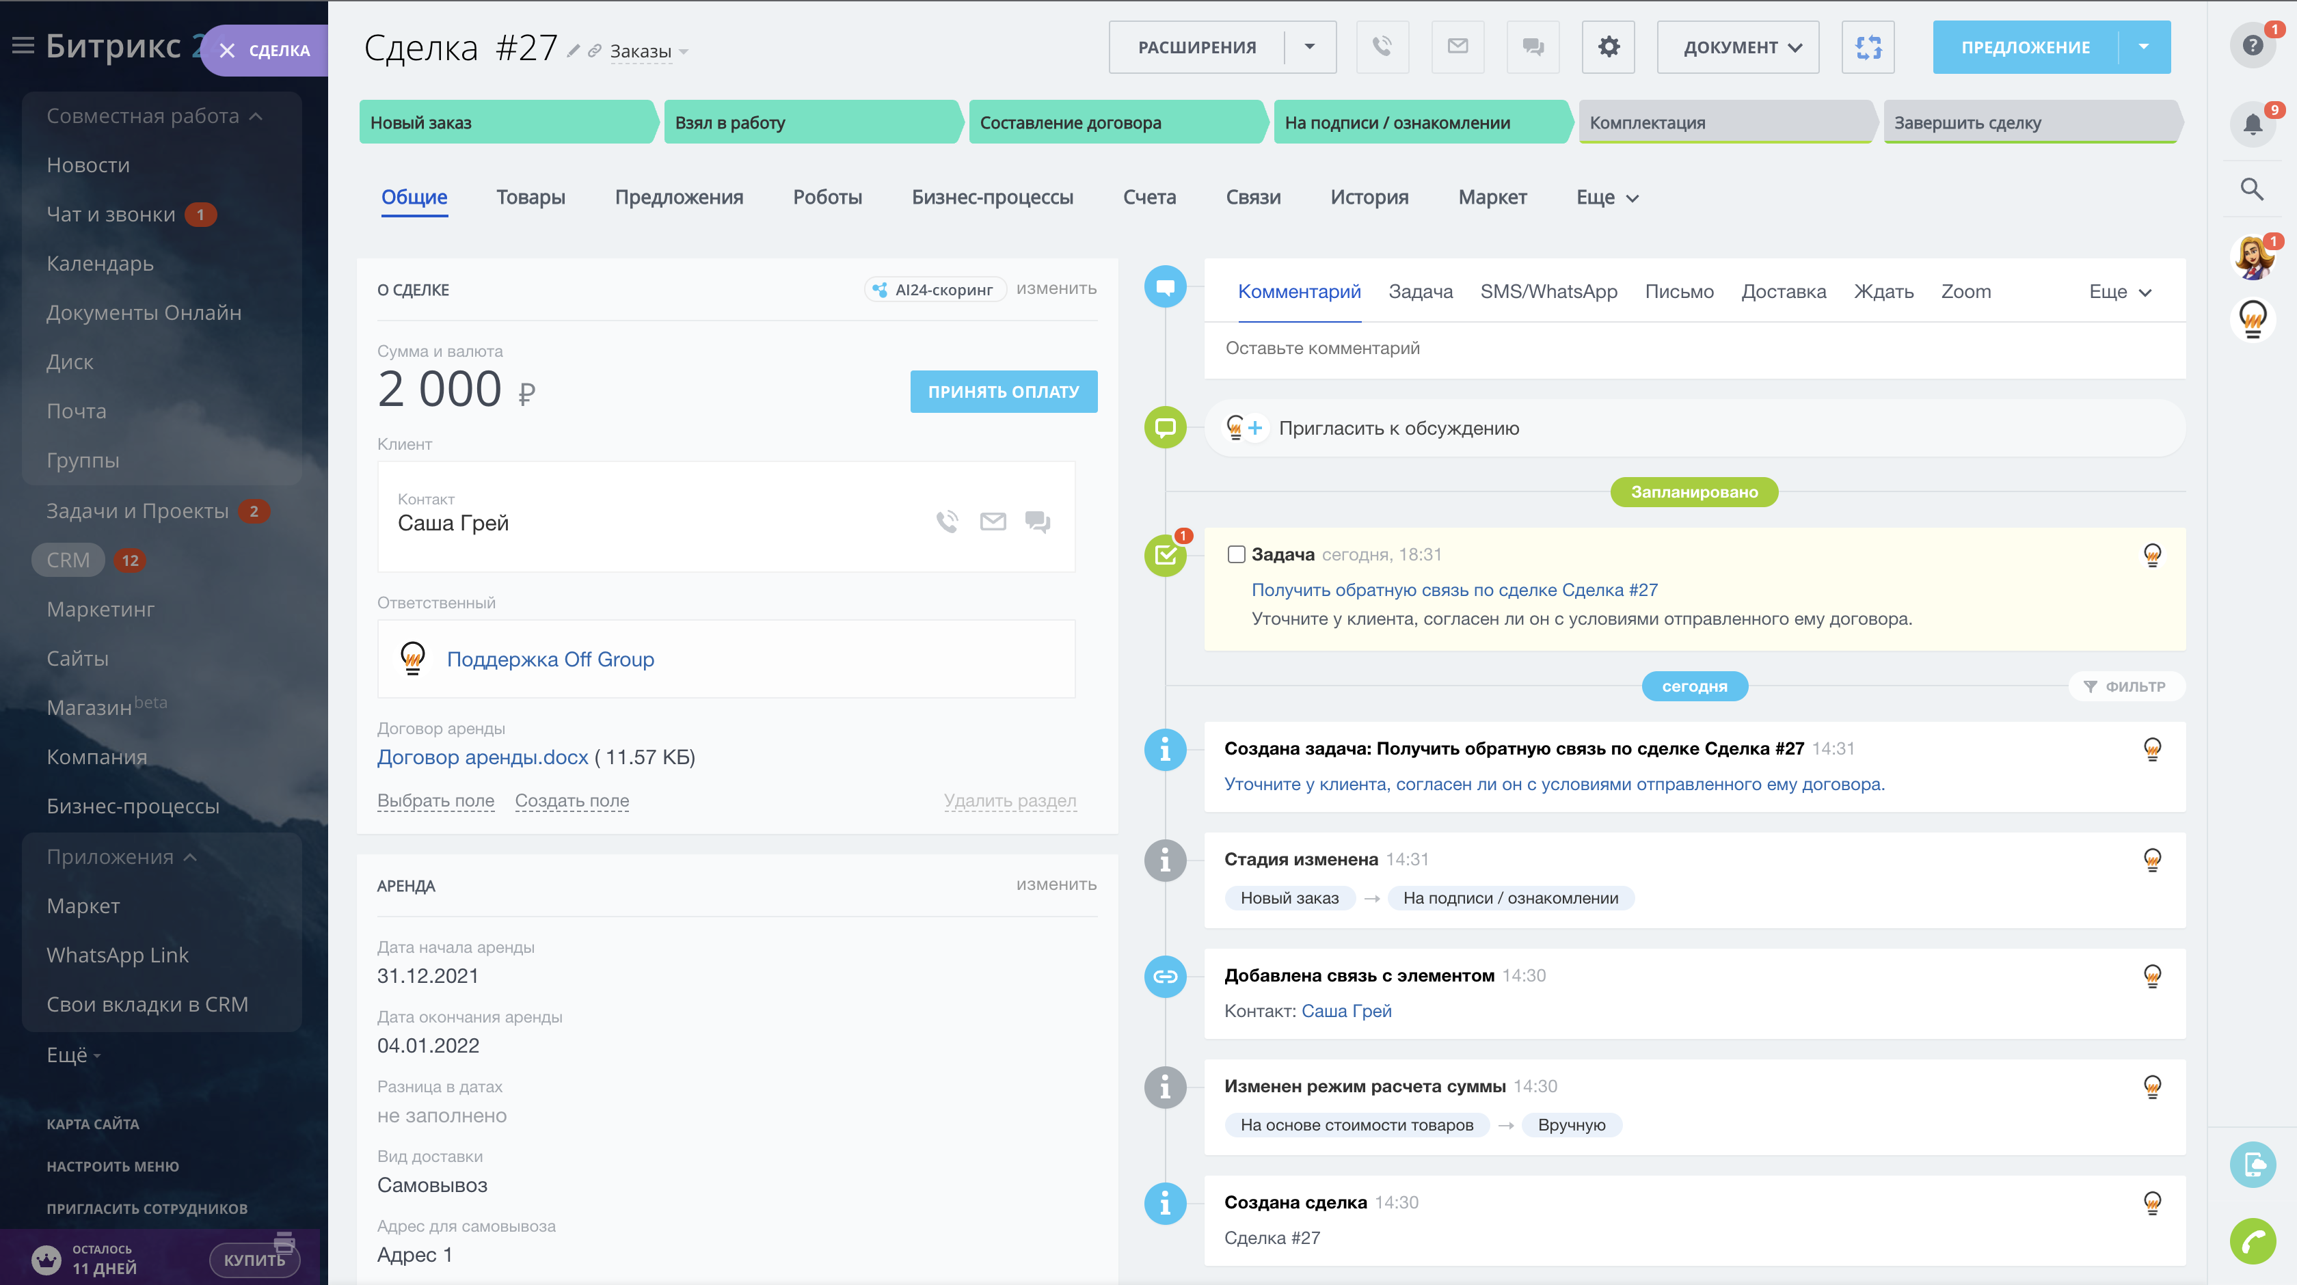Click the ПРИНЯТЬ ОПЛАТУ button
Screen dimensions: 2297x1285
[x=1003, y=392]
